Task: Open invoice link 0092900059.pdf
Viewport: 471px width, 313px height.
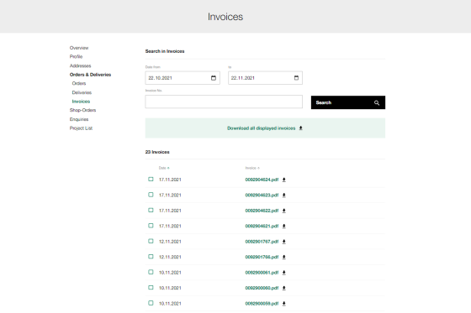Action: coord(262,304)
